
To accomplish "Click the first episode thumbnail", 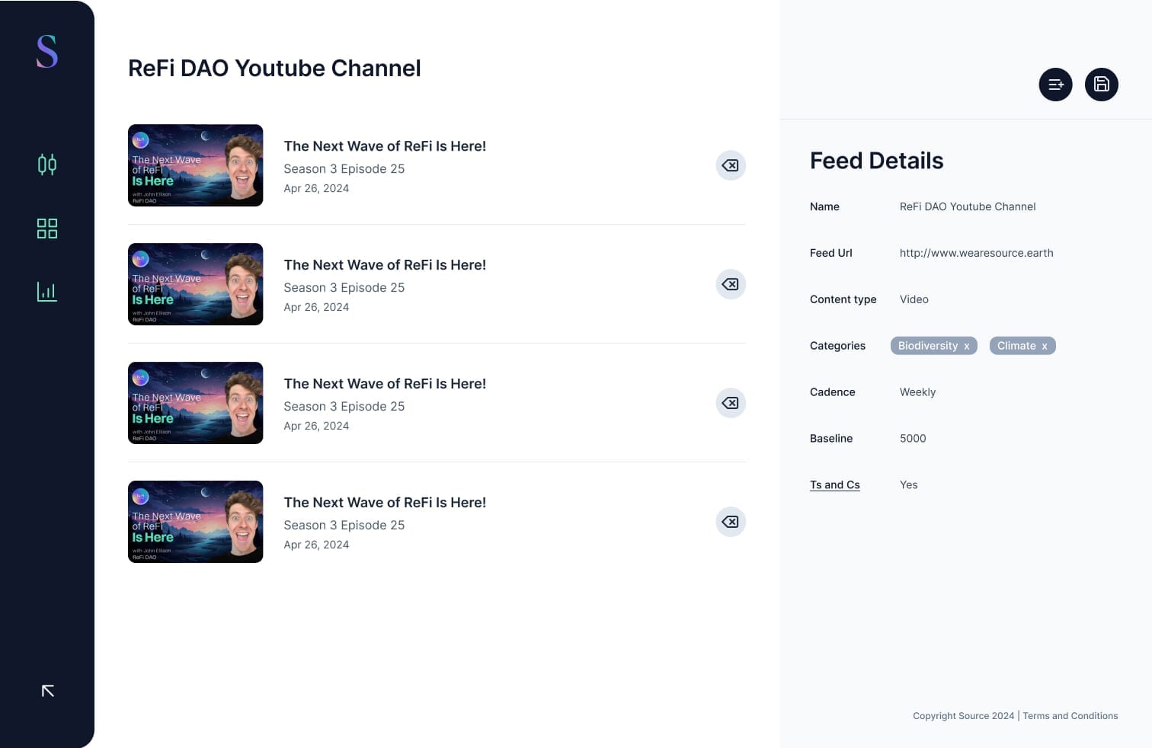I will (x=195, y=165).
